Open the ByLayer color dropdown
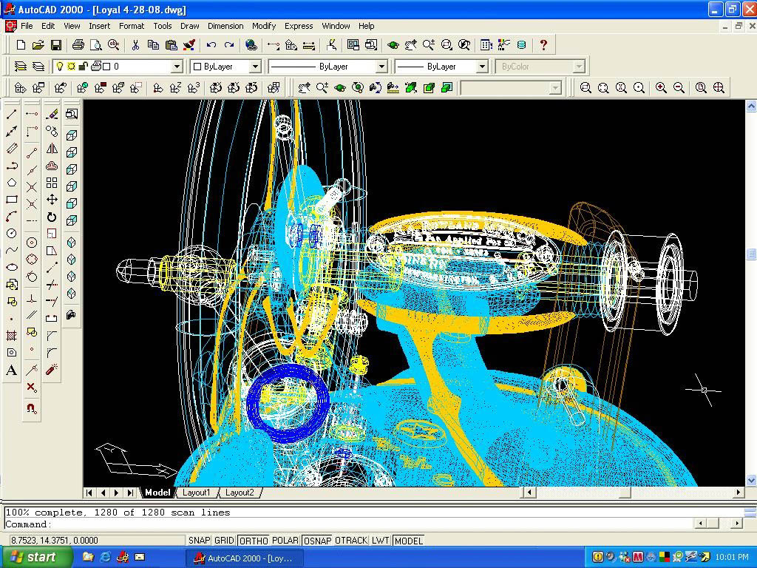 (255, 67)
